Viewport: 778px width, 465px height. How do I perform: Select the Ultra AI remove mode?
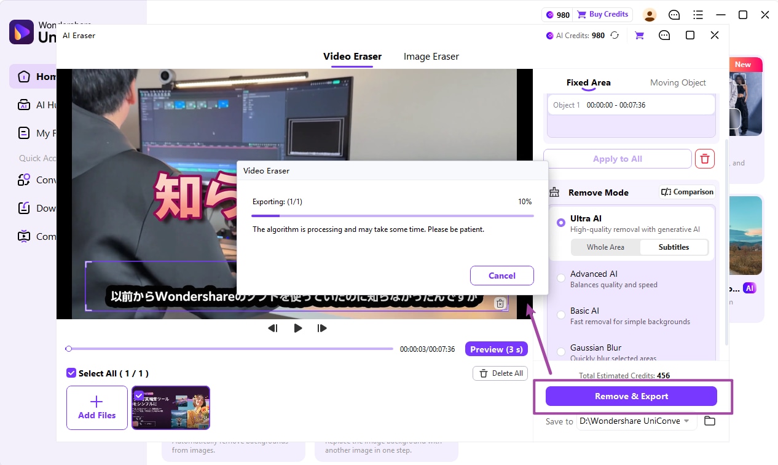pos(561,223)
